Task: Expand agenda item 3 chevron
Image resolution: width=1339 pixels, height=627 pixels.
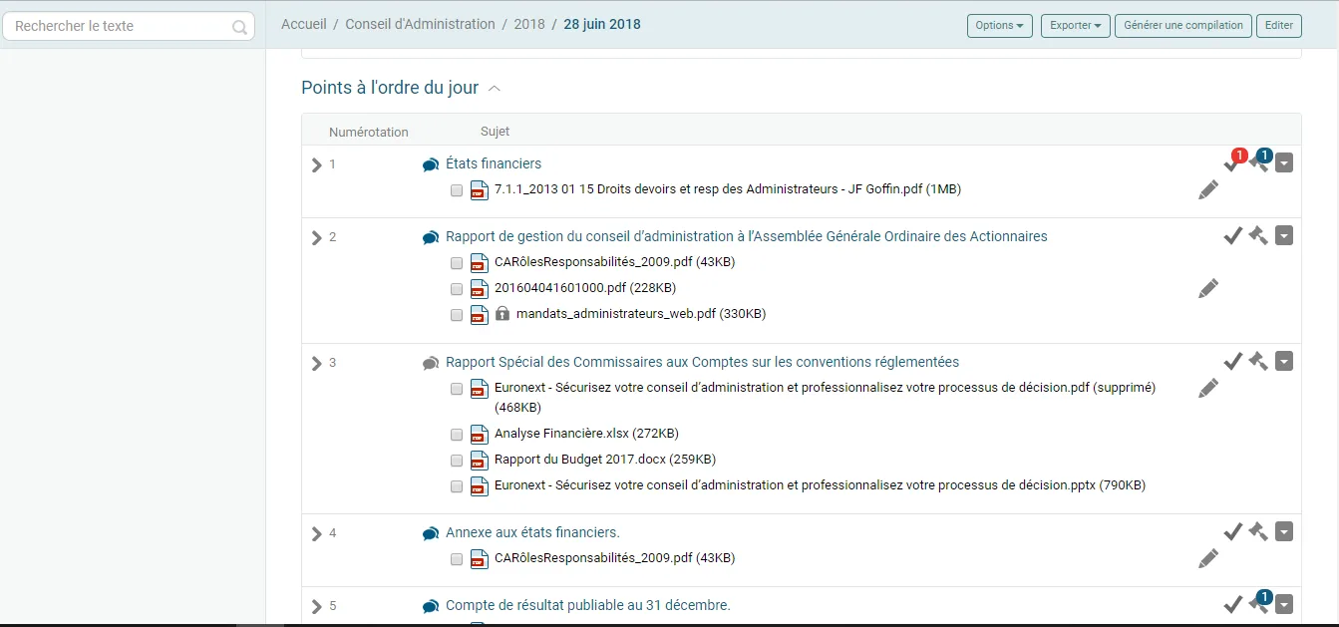Action: [x=317, y=363]
